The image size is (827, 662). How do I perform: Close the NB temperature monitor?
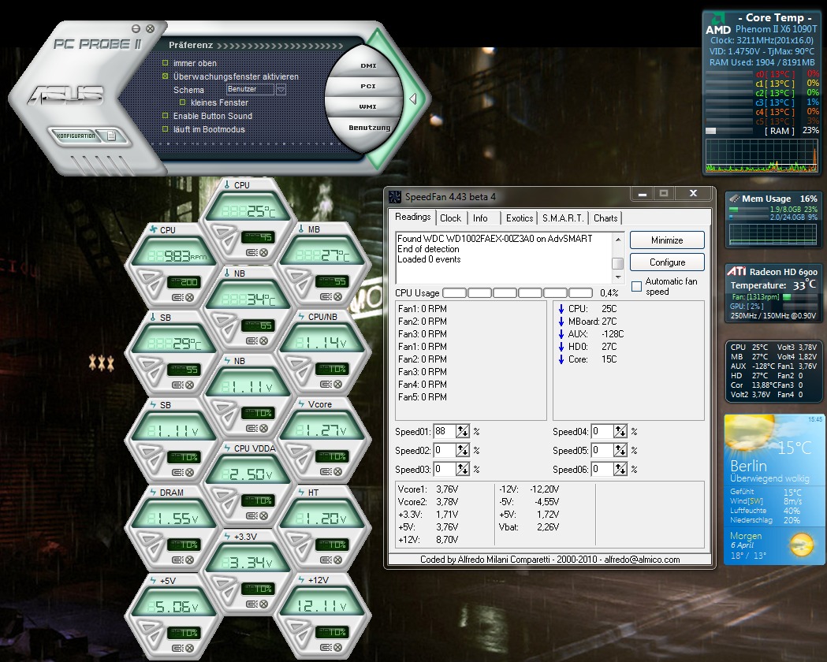pos(263,341)
